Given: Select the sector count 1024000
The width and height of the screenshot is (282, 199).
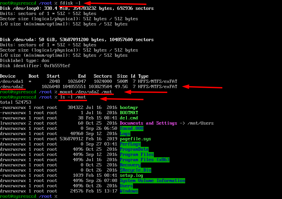Looking at the screenshot, I should 103,81.
